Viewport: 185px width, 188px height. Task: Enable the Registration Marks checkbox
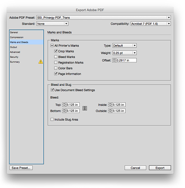56,62
